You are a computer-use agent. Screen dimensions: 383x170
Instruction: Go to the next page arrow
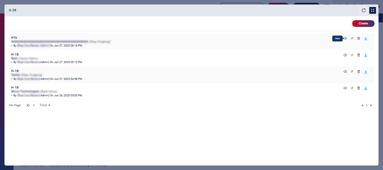click(371, 105)
